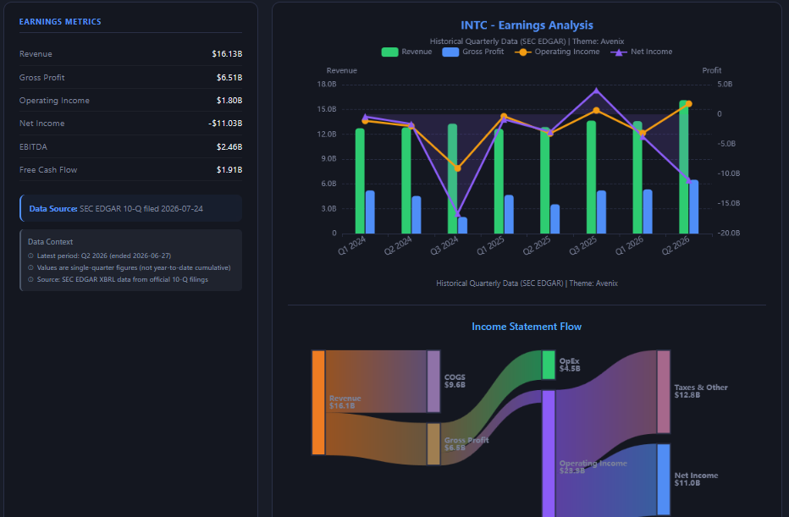The height and width of the screenshot is (517, 789).
Task: Click the 'Q3 2024' x-axis label
Action: (x=444, y=245)
